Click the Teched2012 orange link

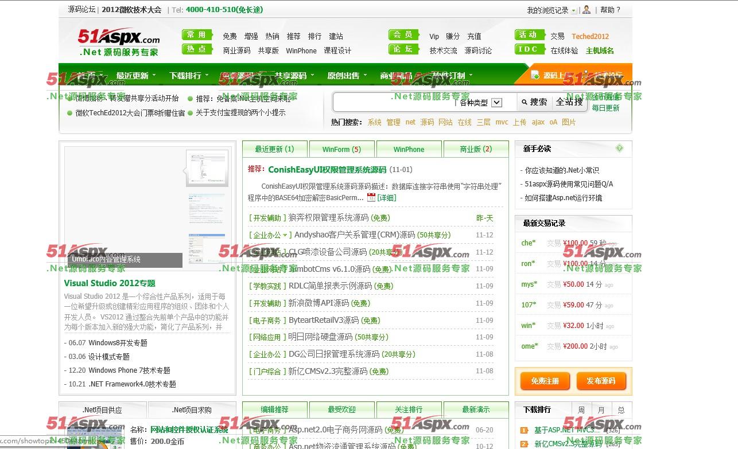click(590, 36)
